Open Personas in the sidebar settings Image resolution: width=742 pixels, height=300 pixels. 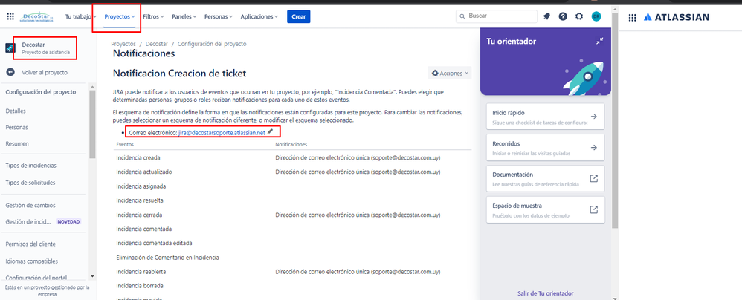[x=16, y=128]
